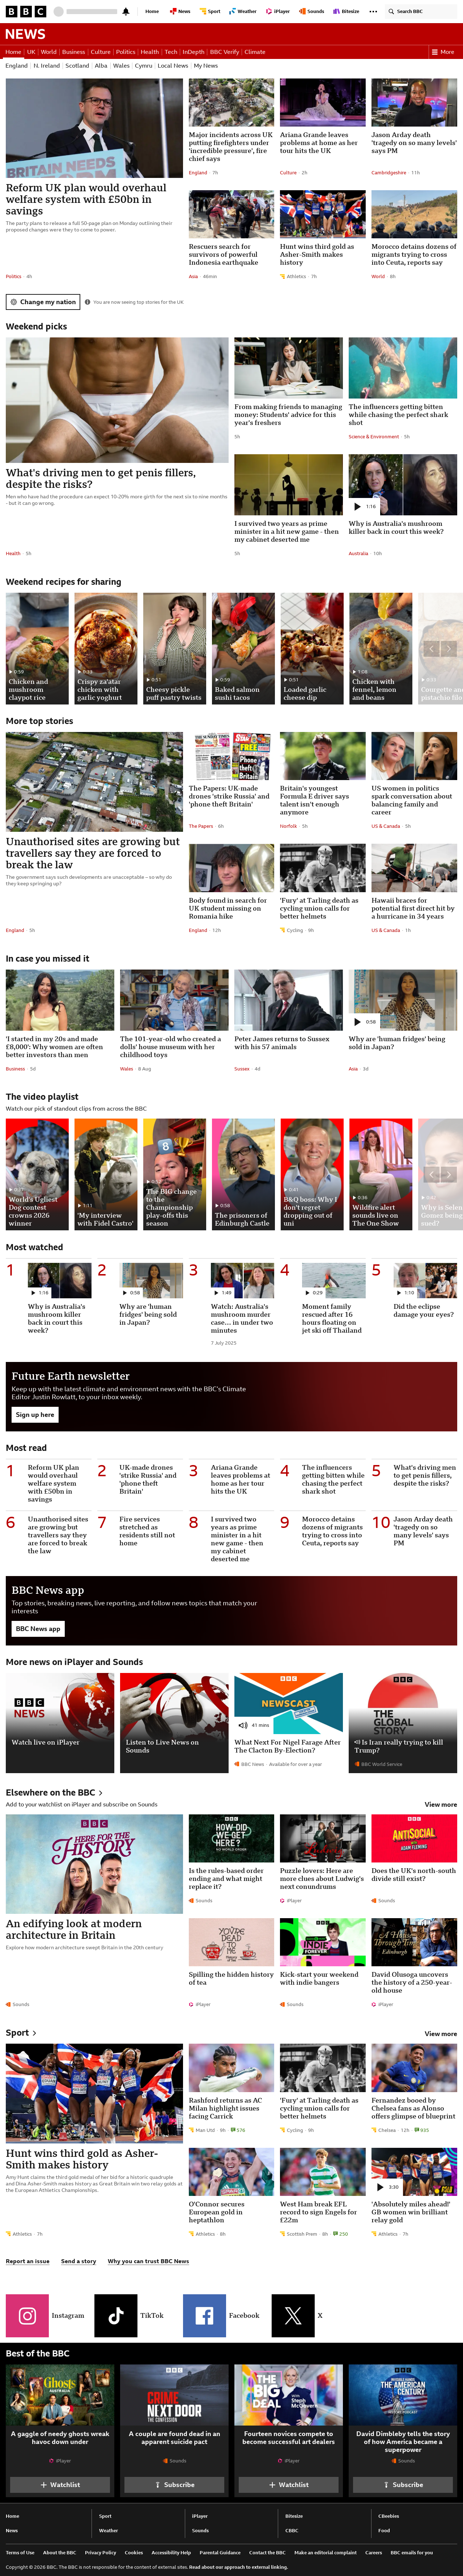Screen dimensions: 463x2576
Task: Select iPlayer in the top navigation
Action: 279,12
